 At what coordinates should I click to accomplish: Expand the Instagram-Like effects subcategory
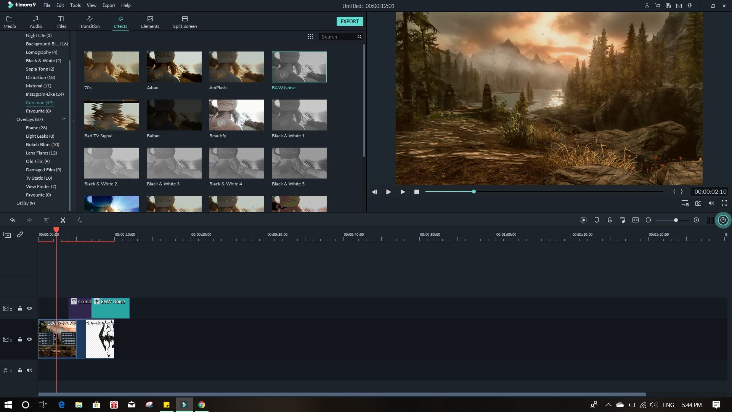pos(44,94)
